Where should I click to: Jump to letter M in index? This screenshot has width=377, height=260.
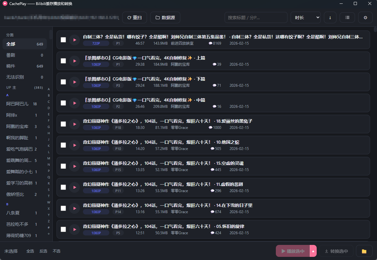click(49, 158)
